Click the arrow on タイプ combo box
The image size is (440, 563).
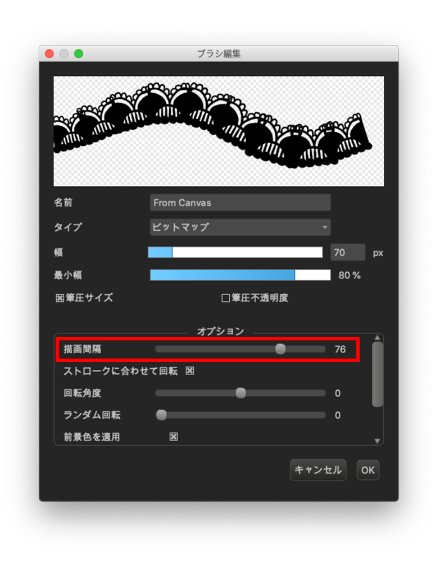click(x=325, y=227)
